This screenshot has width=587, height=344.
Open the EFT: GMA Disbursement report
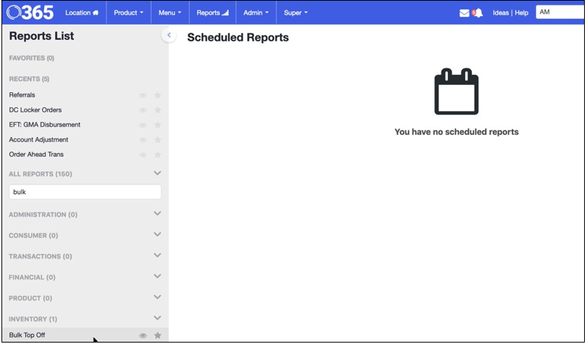tap(45, 125)
